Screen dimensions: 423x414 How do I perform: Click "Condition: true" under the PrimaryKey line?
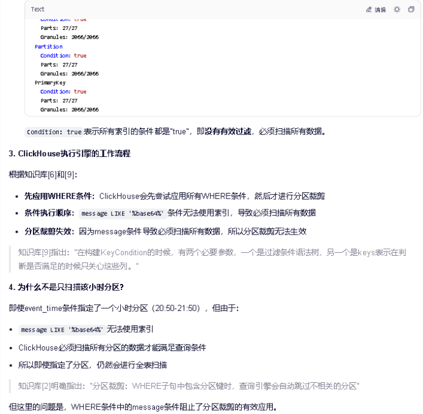coord(63,92)
